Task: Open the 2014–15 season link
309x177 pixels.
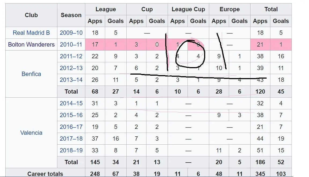Action: [71, 103]
